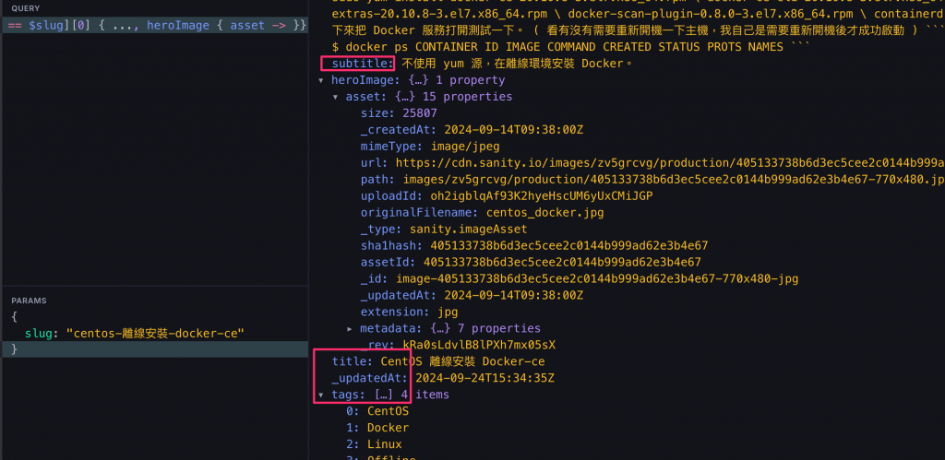This screenshot has height=460, width=945.
Task: Select _type value sanity.imageAsset
Action: [x=468, y=229]
